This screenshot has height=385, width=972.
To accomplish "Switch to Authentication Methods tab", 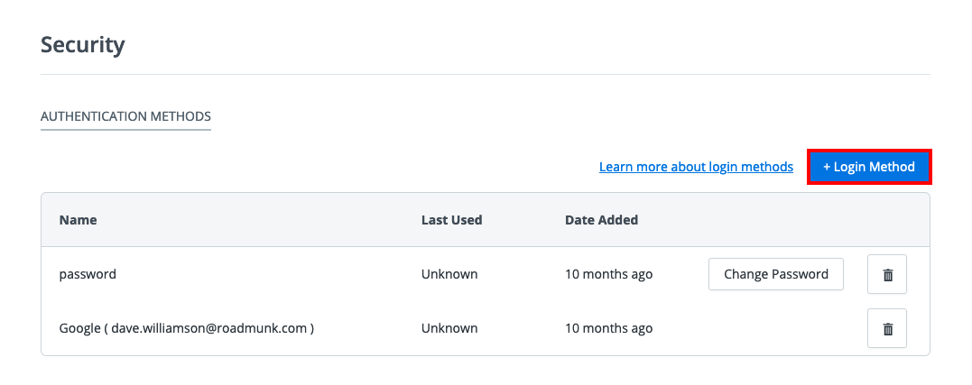I will pyautogui.click(x=125, y=116).
